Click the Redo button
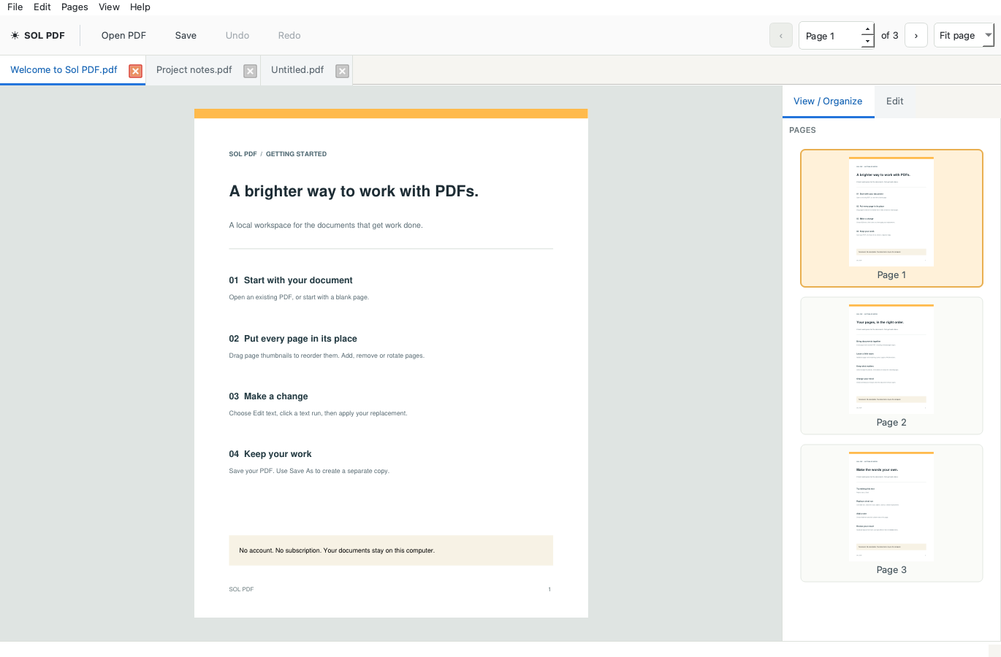This screenshot has height=657, width=1001. [289, 35]
